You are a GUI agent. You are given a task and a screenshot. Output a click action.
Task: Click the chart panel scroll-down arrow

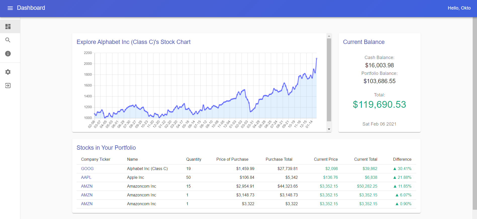[x=329, y=129]
